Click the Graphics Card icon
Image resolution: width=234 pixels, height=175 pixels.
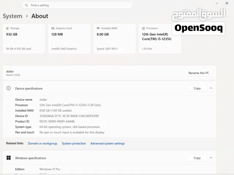click(x=53, y=28)
